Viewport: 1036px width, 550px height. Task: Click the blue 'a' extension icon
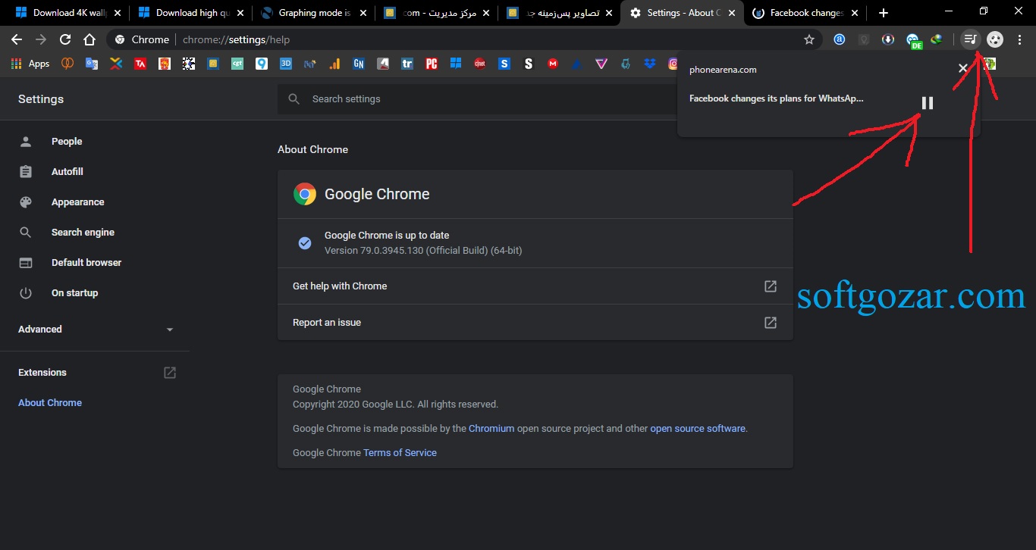(x=840, y=39)
